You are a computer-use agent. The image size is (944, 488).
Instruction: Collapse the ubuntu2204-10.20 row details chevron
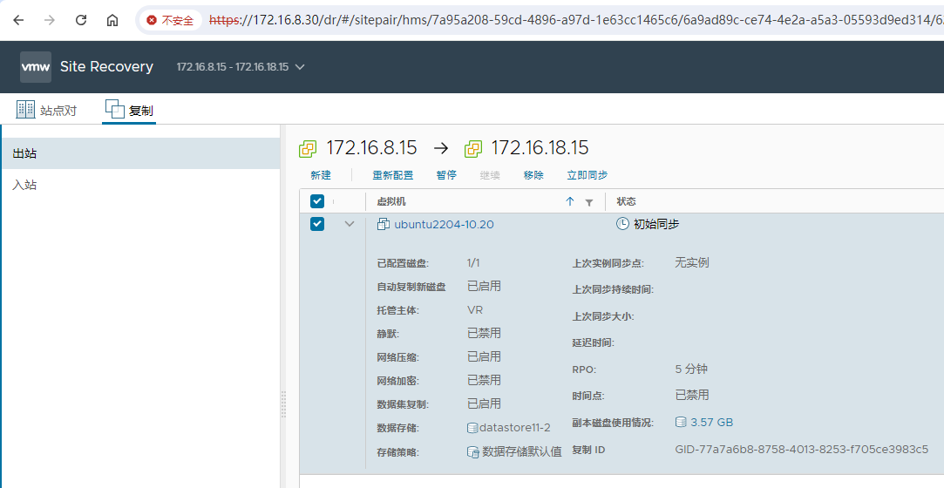click(350, 224)
